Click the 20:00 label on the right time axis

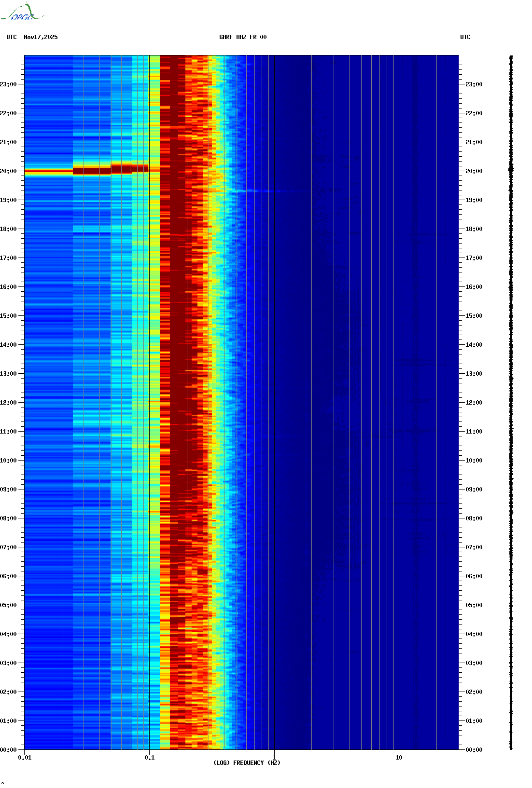pyautogui.click(x=474, y=171)
